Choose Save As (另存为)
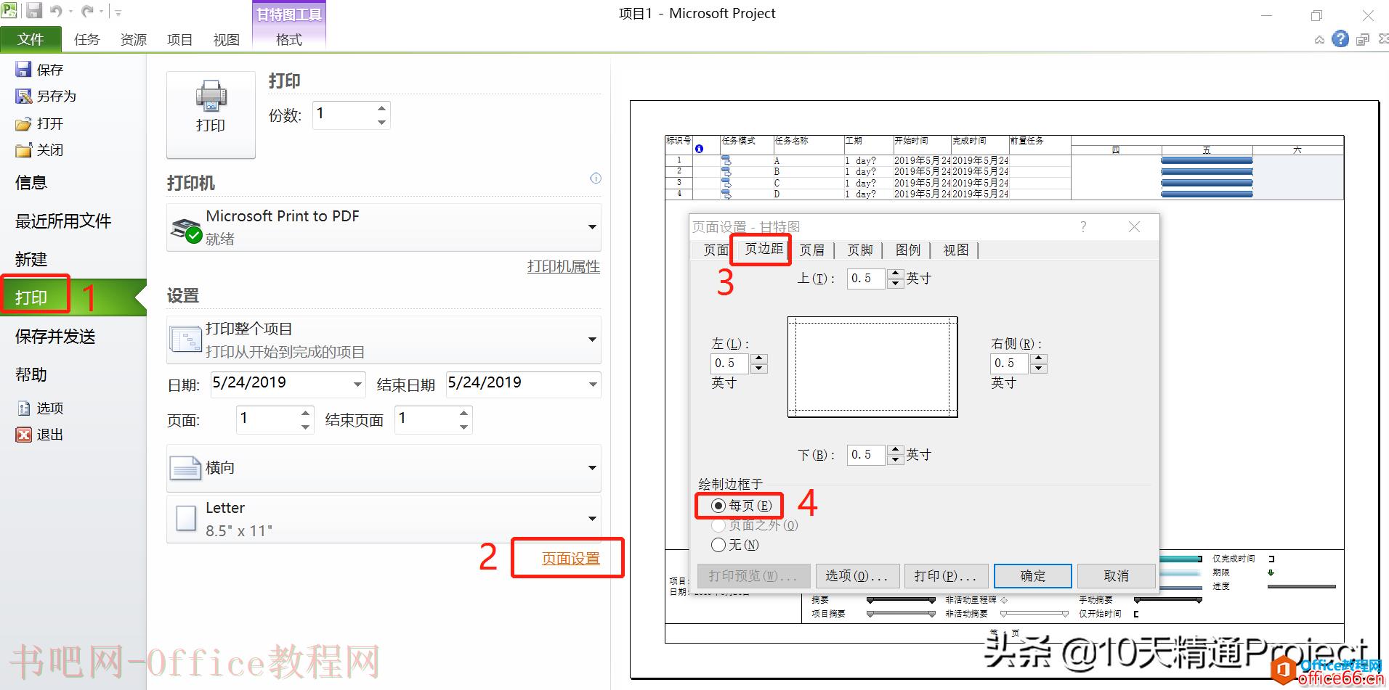Image resolution: width=1389 pixels, height=690 pixels. pyautogui.click(x=46, y=96)
